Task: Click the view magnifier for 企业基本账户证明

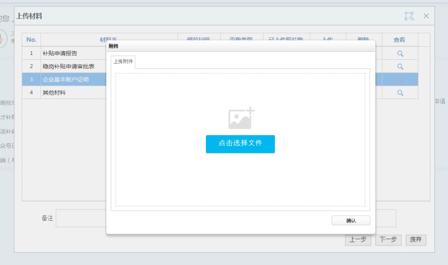Action: click(x=400, y=79)
